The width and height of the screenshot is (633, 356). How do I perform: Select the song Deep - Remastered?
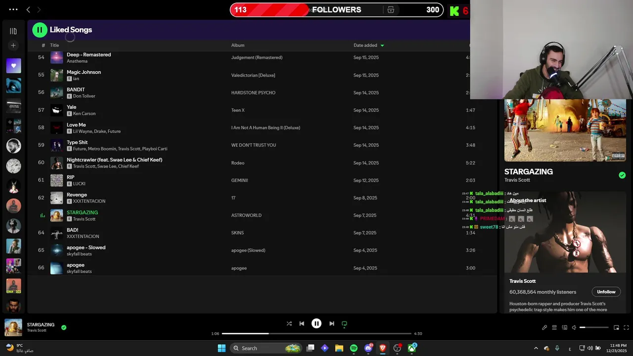89,54
